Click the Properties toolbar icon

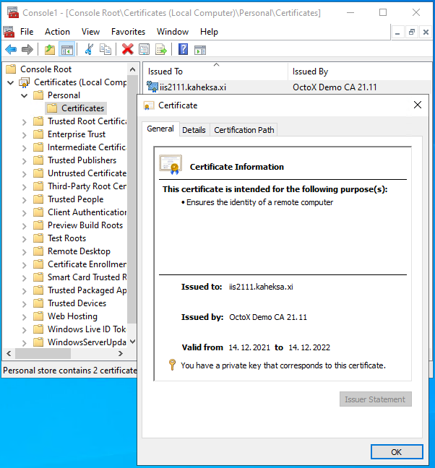(145, 50)
